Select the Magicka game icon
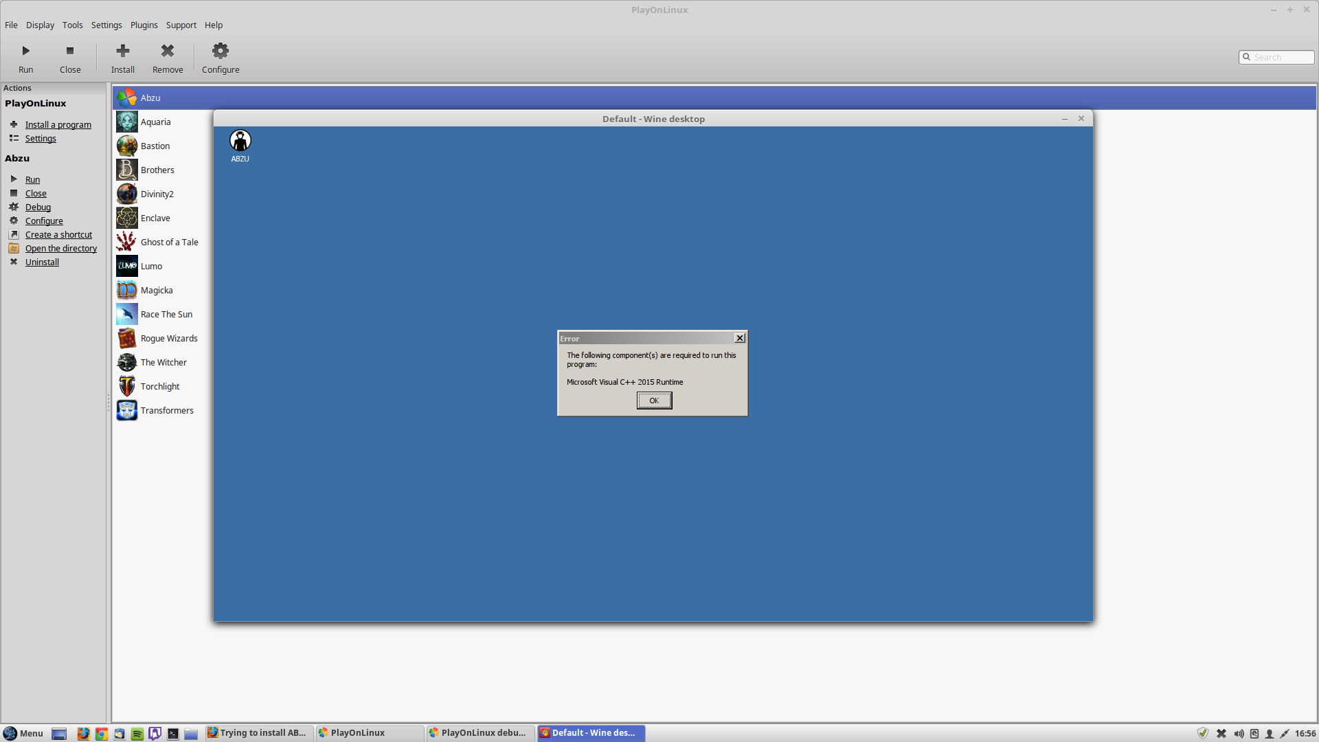1319x742 pixels. pyautogui.click(x=127, y=290)
